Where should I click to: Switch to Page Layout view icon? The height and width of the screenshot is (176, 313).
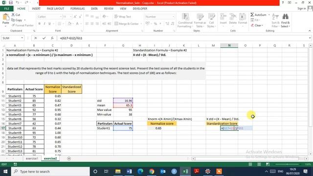point(259,164)
